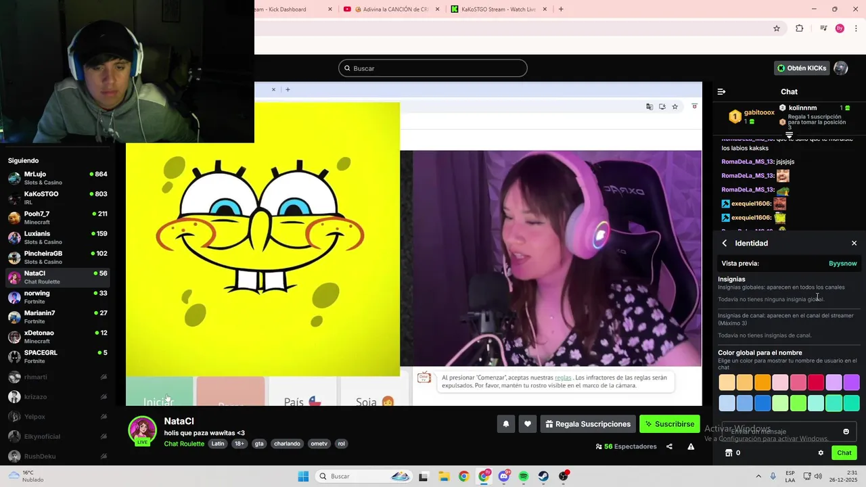This screenshot has height=487, width=866.
Task: Open the channel shop icon
Action: point(729,453)
